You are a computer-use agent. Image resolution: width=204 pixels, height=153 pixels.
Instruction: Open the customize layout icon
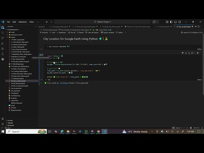(x=167, y=22)
